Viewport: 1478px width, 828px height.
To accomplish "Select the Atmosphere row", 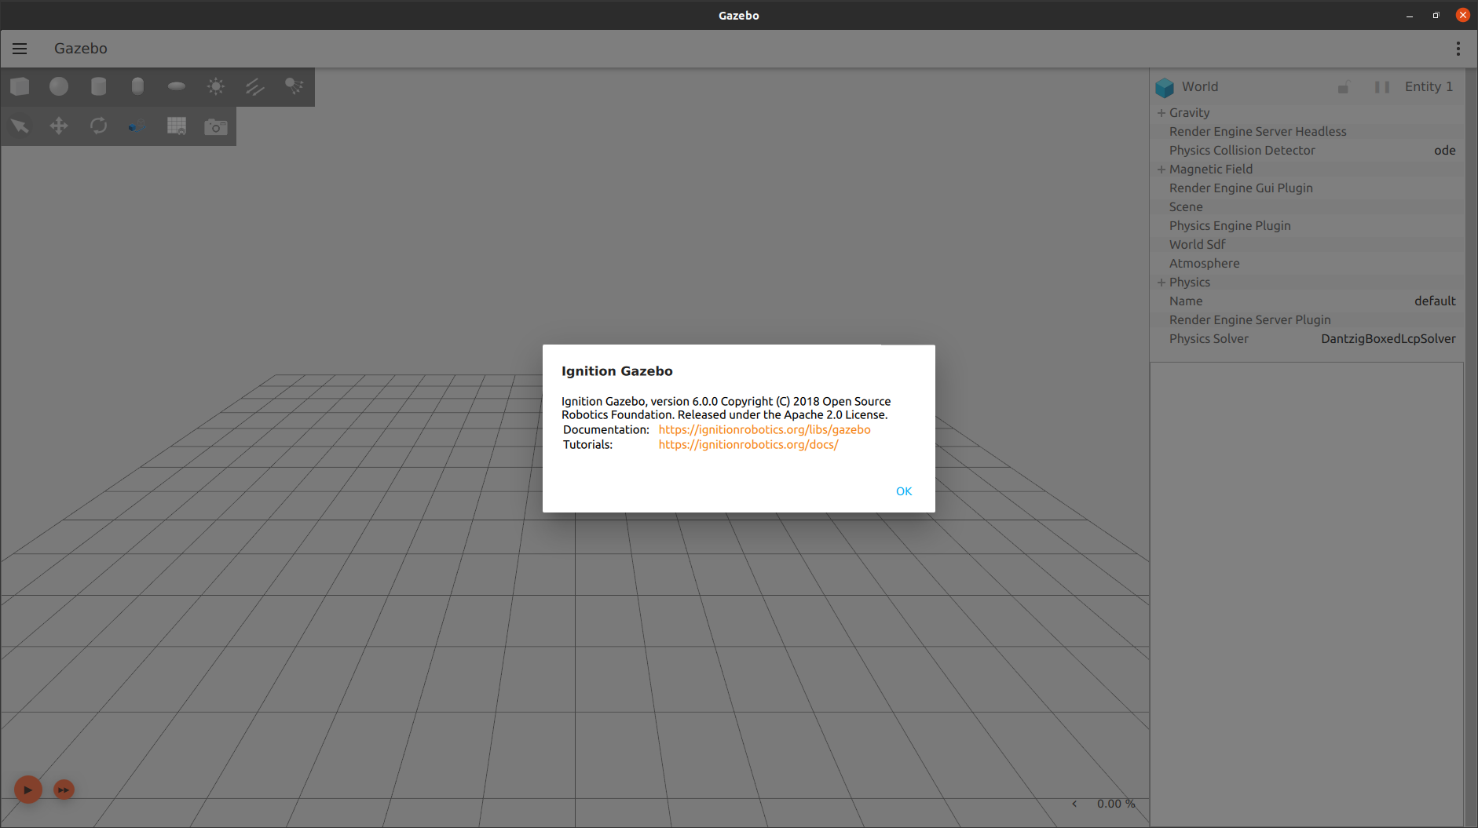I will (1307, 264).
